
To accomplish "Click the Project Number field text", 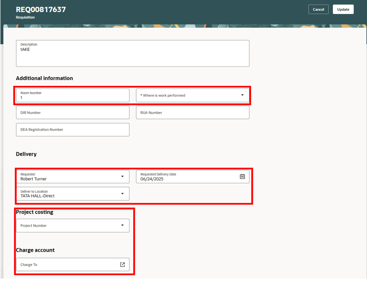I will click(33, 226).
